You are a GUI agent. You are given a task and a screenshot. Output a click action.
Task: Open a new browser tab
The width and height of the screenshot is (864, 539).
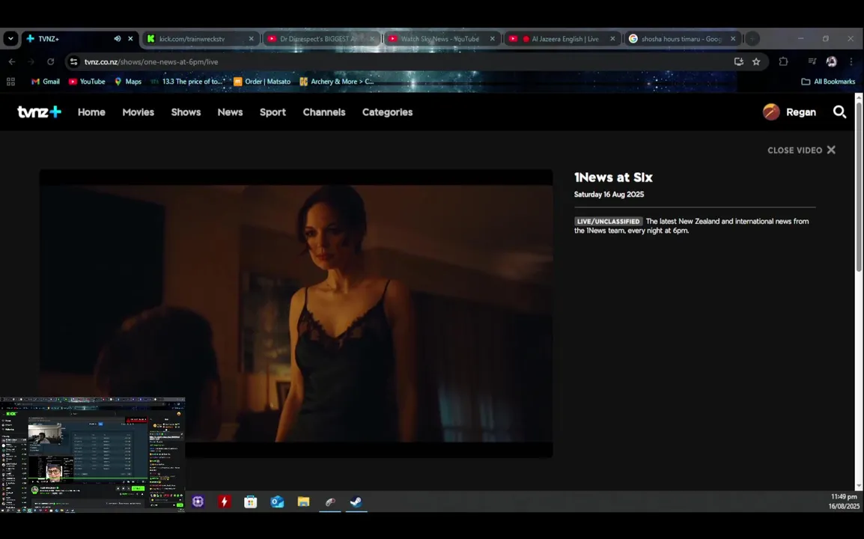pyautogui.click(x=752, y=39)
